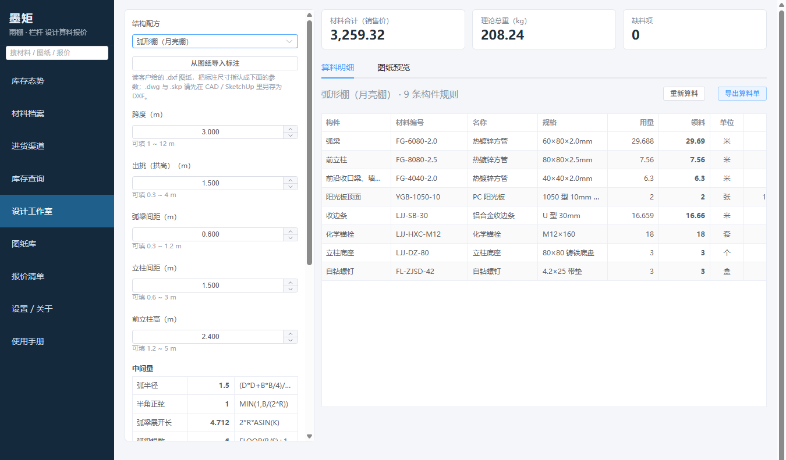Open the 结构配方 dropdown showing 弧形棚
This screenshot has width=786, height=460.
(215, 41)
